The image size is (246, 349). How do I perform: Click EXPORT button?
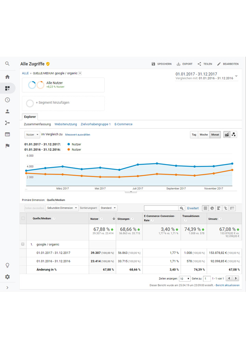(184, 64)
